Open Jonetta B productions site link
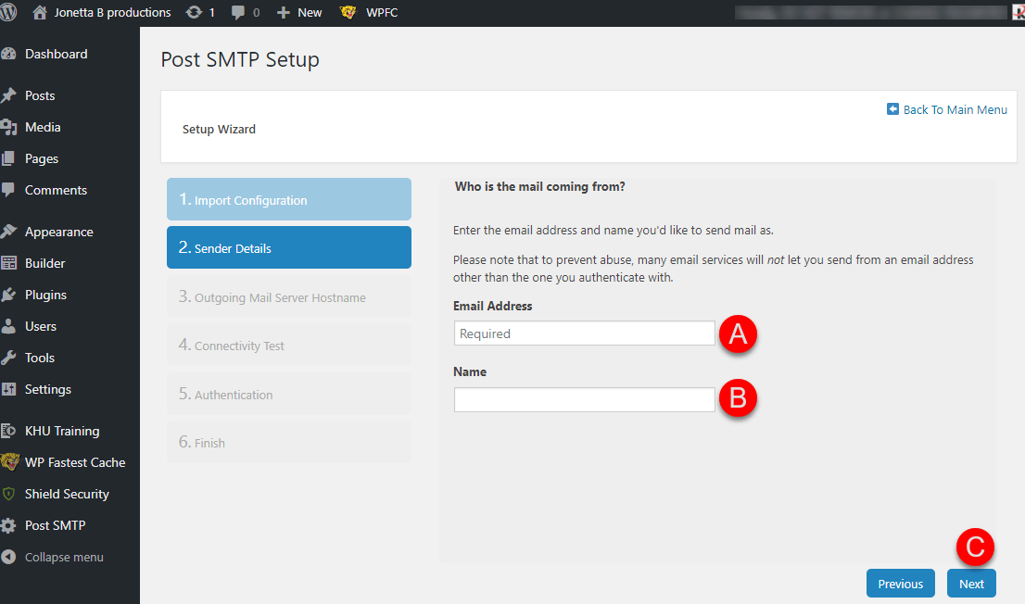 point(112,12)
